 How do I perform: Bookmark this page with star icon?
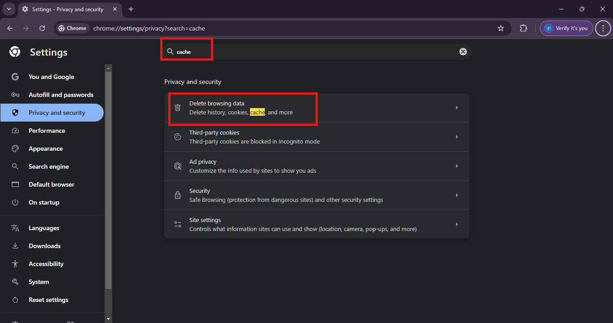(x=501, y=28)
